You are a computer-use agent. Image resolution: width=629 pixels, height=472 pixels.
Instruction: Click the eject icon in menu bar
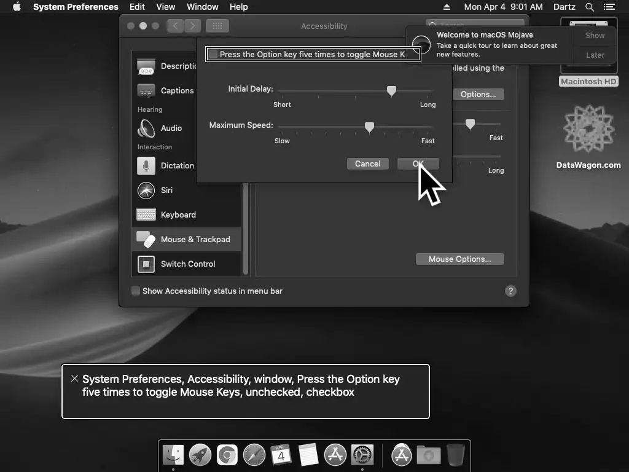click(447, 7)
